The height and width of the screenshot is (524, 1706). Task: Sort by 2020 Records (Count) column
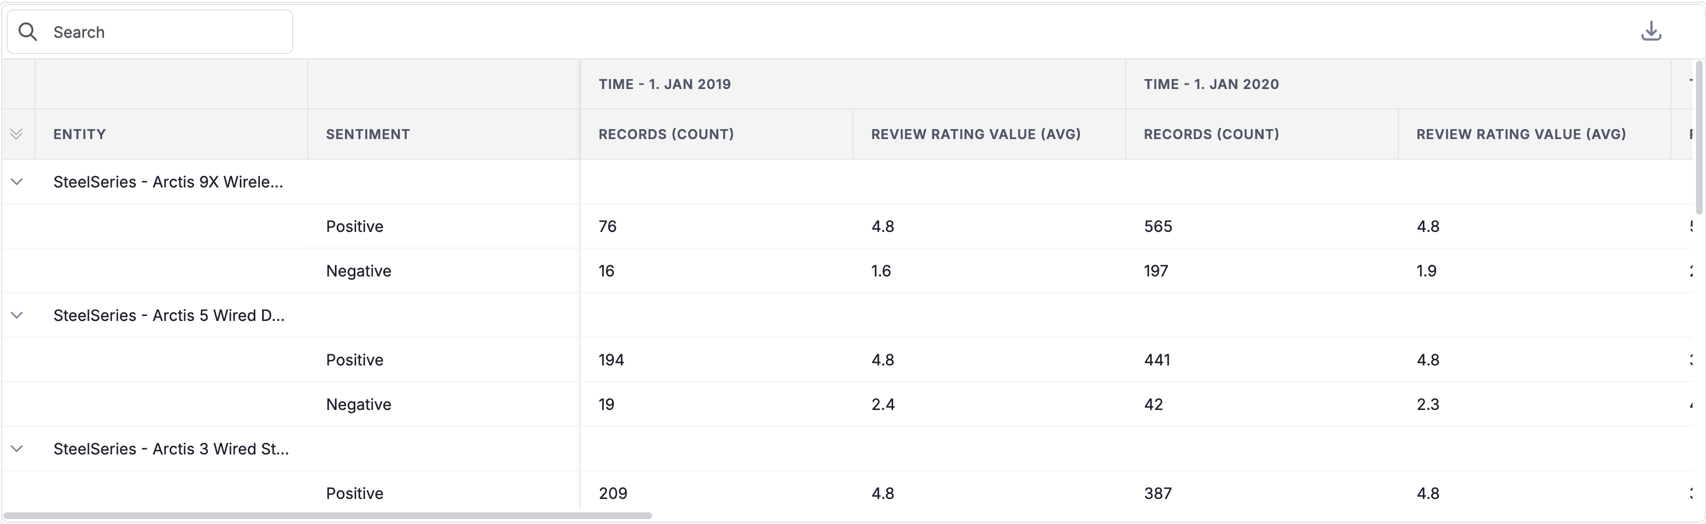1211,134
